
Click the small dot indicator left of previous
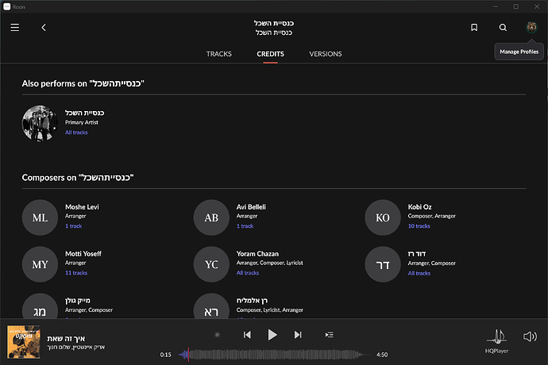217,335
